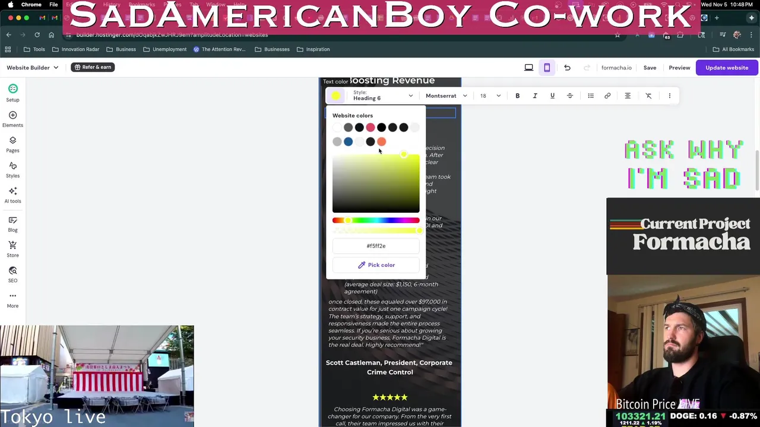Select the blue website color swatch
Screen dimensions: 760x427
(x=348, y=142)
